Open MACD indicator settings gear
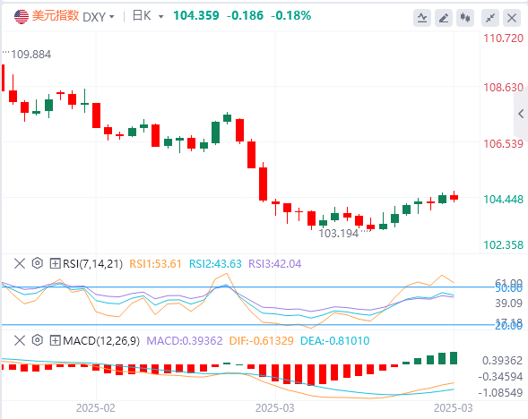The image size is (528, 419). pos(38,340)
